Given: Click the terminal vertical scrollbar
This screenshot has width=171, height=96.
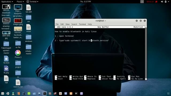Looking at the screenshot, I should click(x=146, y=53).
